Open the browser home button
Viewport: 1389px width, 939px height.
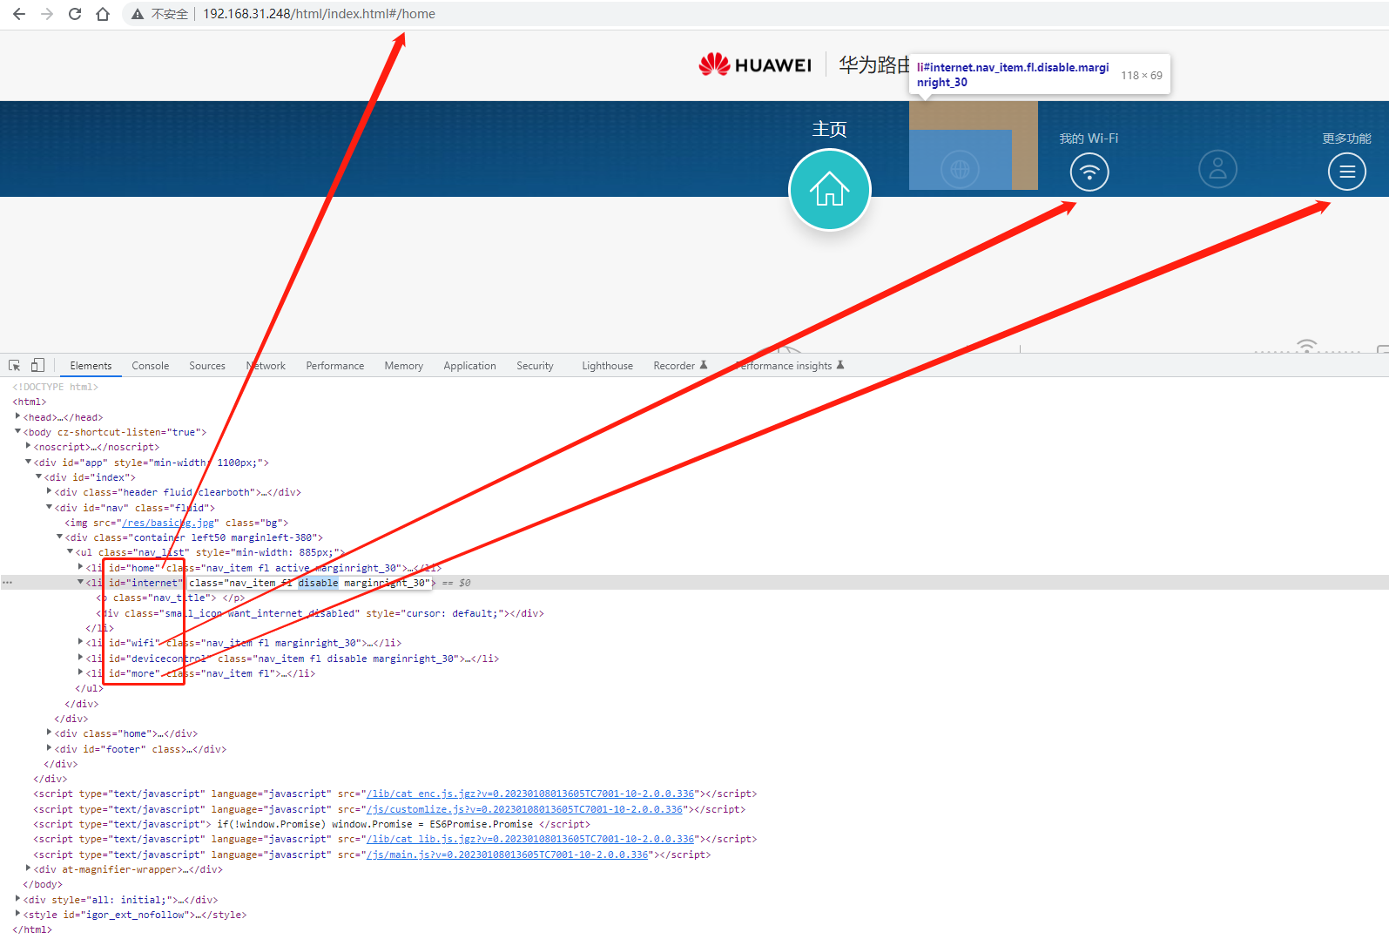pyautogui.click(x=103, y=14)
